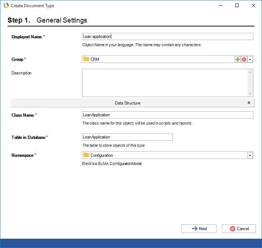Click the ELMA app icon in title bar
Viewport: 262px width, 248px height.
pos(6,6)
